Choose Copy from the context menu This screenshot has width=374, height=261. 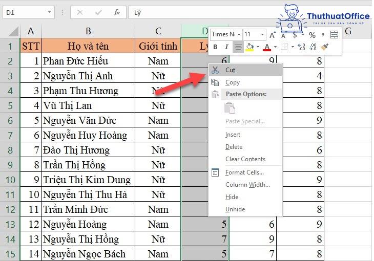tap(245, 82)
